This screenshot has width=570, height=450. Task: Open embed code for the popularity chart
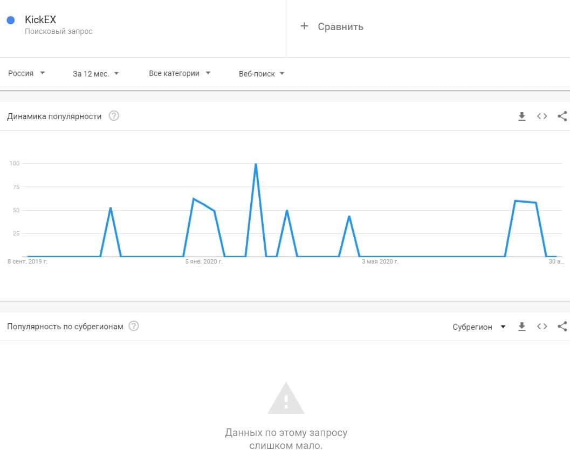(x=542, y=116)
